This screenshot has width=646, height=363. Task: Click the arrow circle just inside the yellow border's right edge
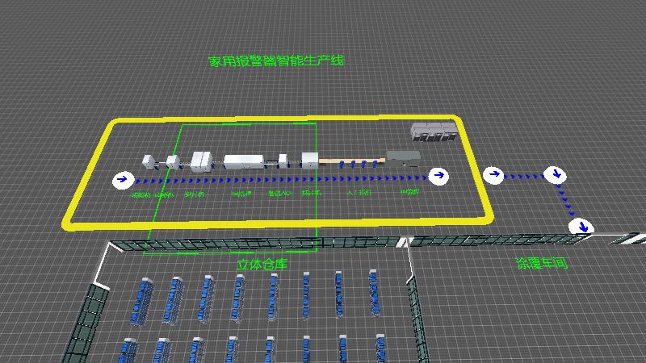pos(438,175)
